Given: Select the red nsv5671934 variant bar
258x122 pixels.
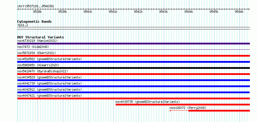Looking at the screenshot, I should [x=133, y=56].
